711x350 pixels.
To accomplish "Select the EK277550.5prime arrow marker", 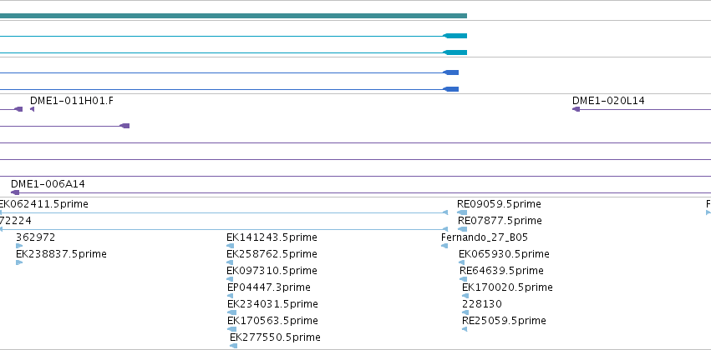I will coord(233,346).
